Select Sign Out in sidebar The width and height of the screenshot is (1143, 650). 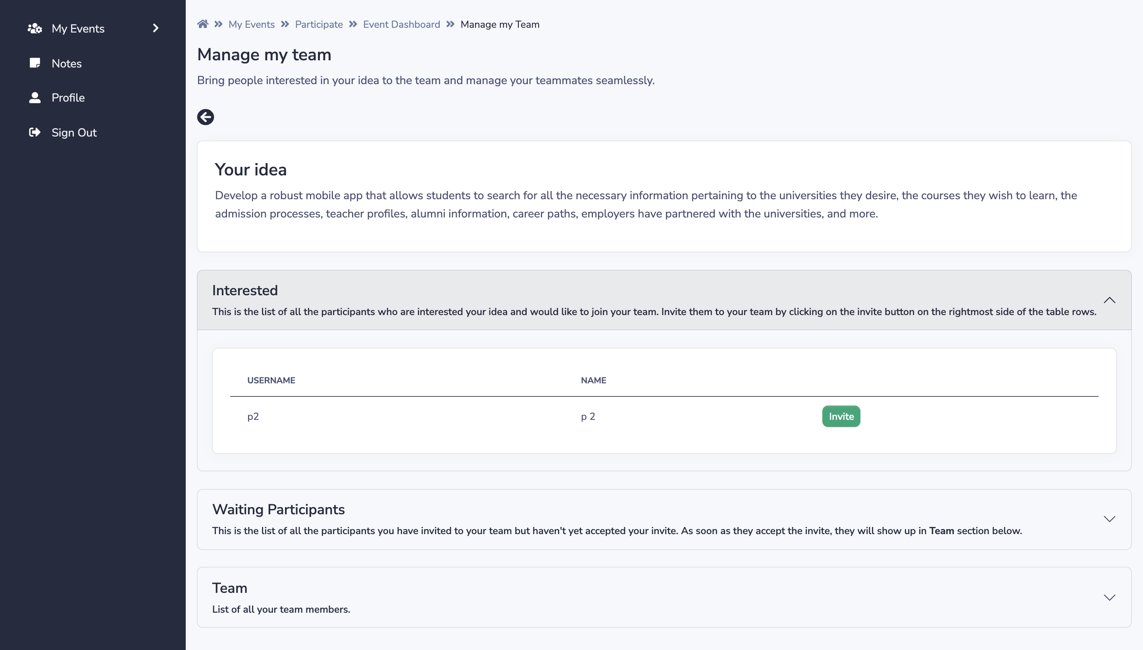point(74,133)
